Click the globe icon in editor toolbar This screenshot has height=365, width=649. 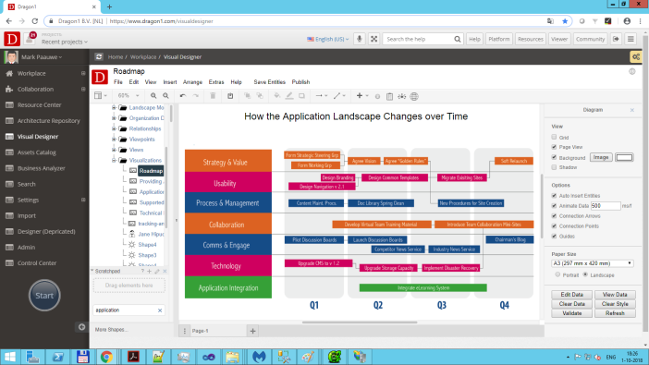click(414, 96)
